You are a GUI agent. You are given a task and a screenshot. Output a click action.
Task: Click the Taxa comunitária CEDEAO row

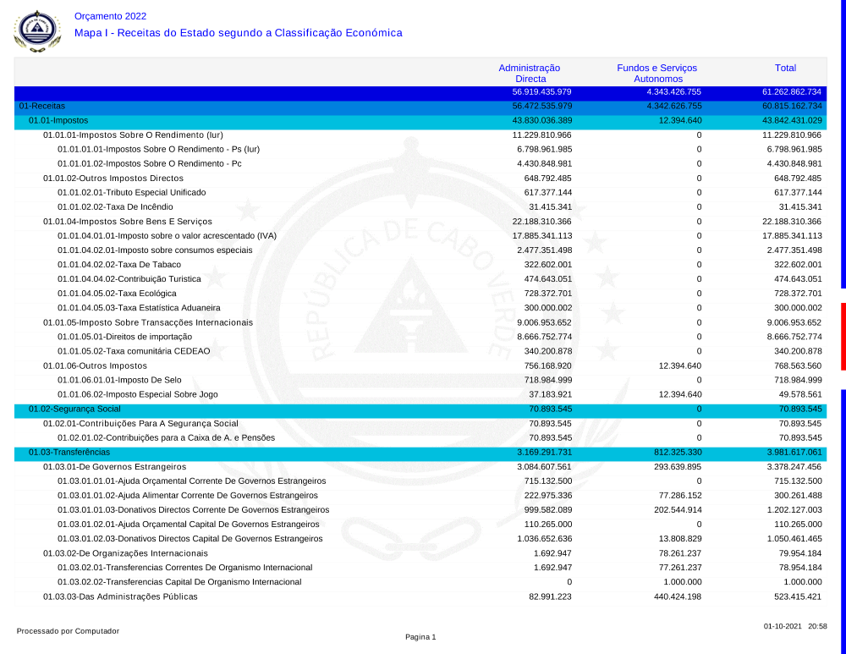pyautogui.click(x=134, y=351)
